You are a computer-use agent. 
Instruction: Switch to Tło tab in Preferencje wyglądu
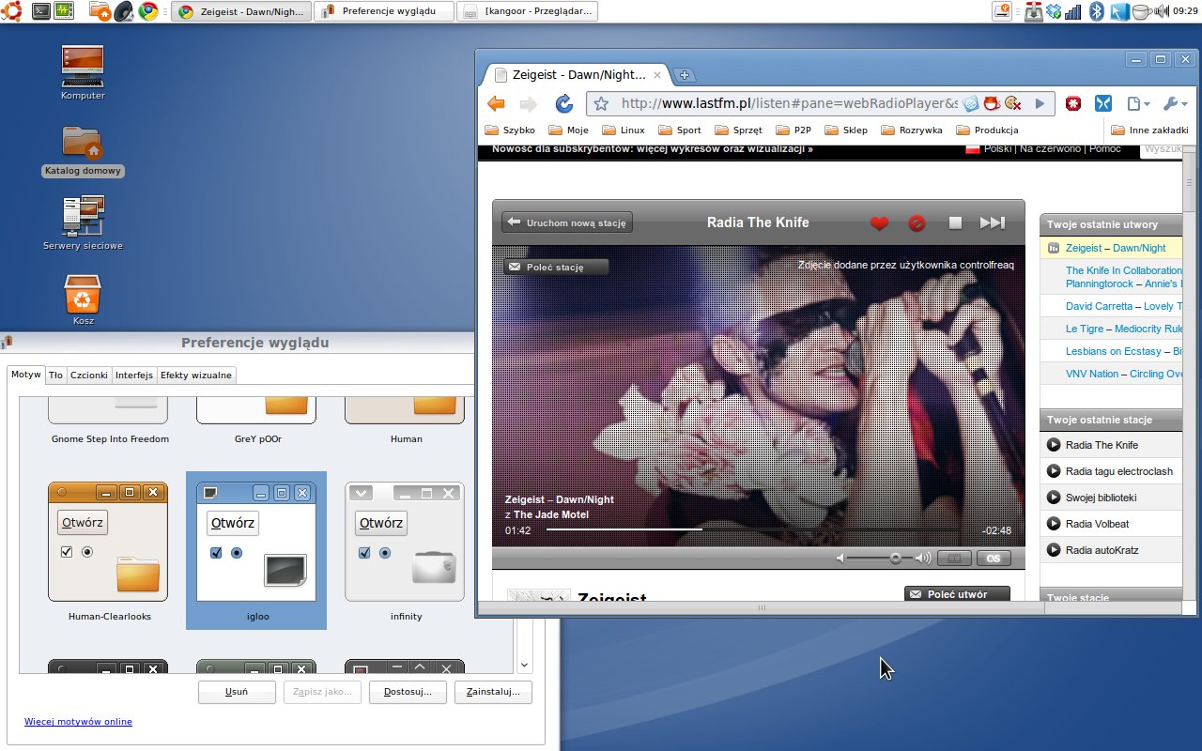click(x=55, y=375)
